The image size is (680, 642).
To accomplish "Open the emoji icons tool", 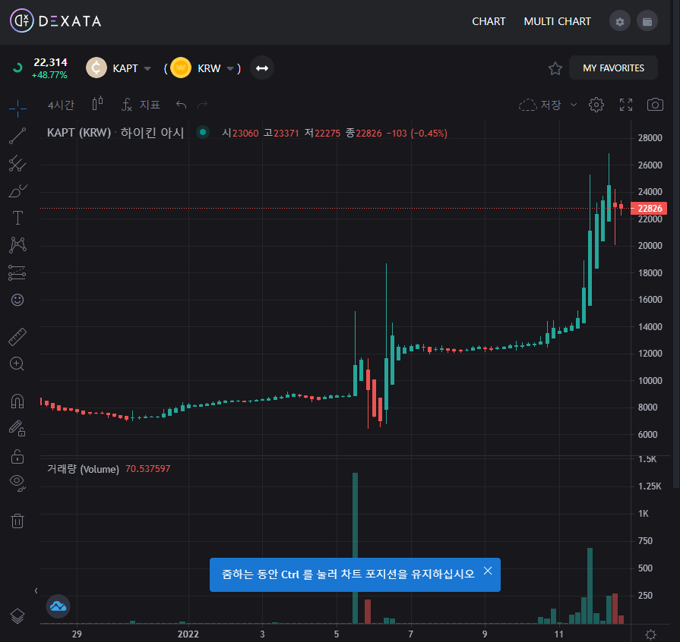I will (x=17, y=300).
